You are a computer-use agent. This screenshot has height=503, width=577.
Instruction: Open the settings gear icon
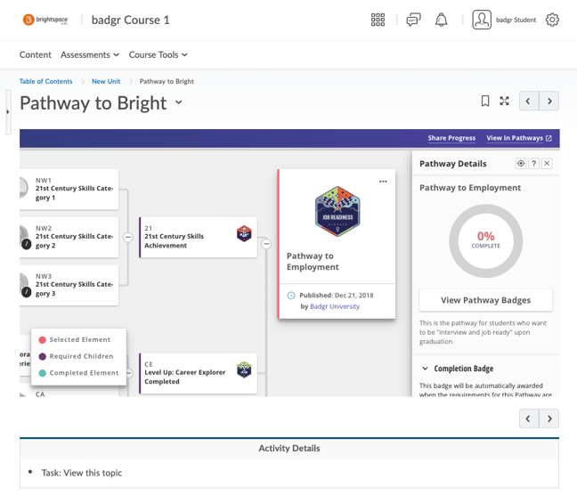(x=552, y=20)
